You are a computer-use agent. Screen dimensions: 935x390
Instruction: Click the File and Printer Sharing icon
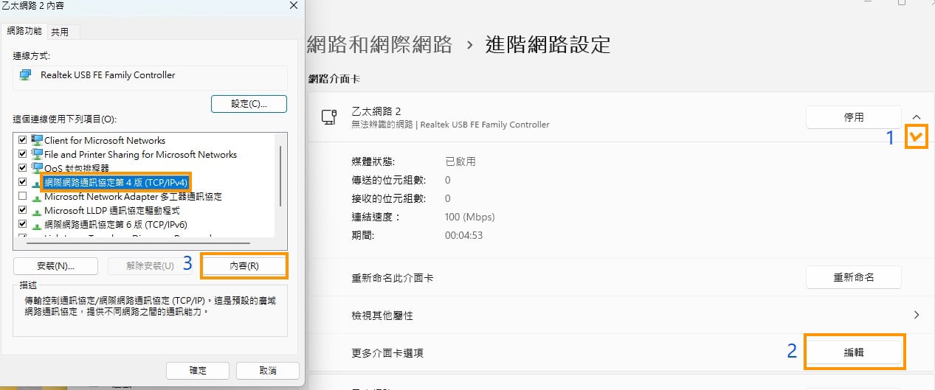pos(36,155)
